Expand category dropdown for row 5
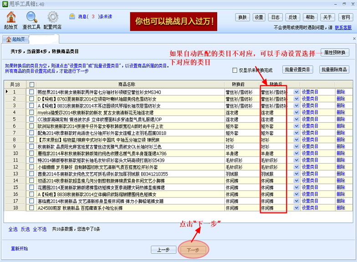This screenshot has width=357, height=262. pos(296,119)
